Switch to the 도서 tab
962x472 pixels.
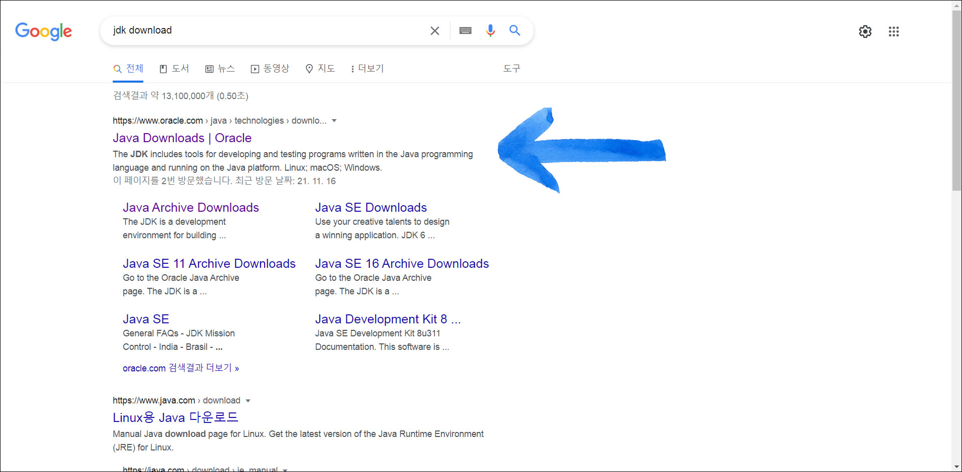[174, 69]
